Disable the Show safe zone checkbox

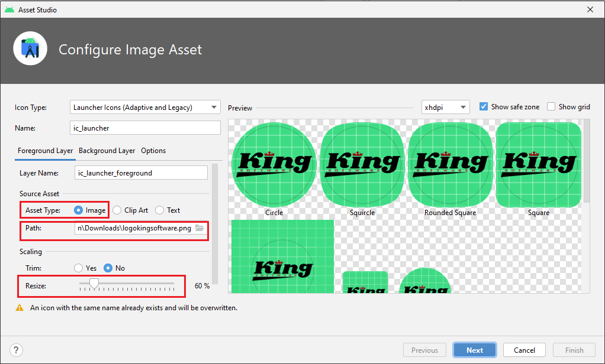coord(484,107)
